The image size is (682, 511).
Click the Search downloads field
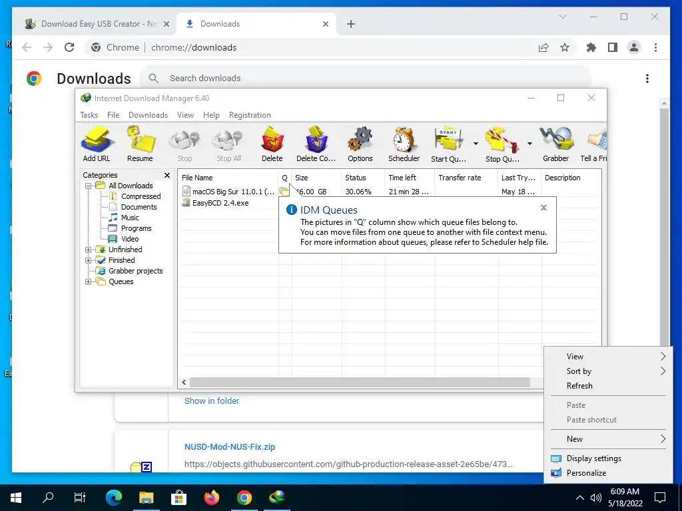click(x=366, y=79)
